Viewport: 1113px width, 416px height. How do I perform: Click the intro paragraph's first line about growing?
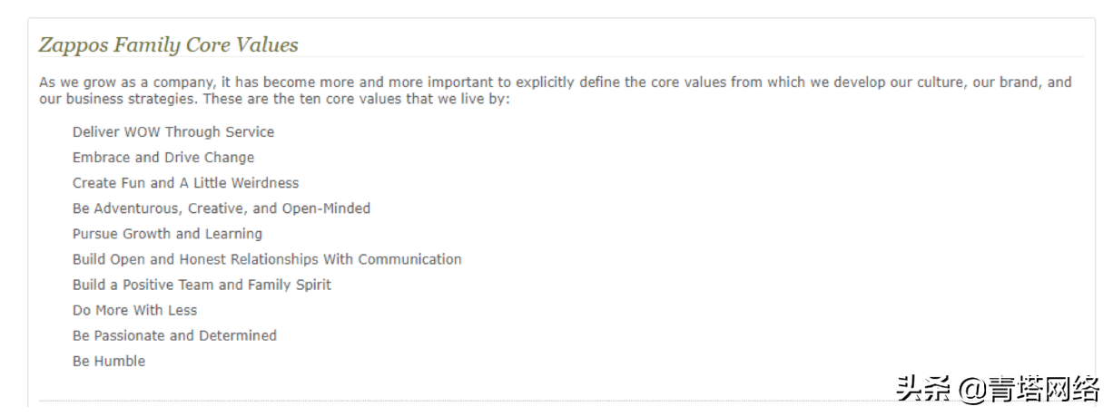(555, 82)
